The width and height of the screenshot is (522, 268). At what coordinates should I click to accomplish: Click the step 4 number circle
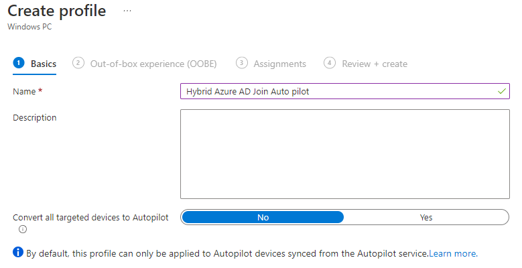329,63
